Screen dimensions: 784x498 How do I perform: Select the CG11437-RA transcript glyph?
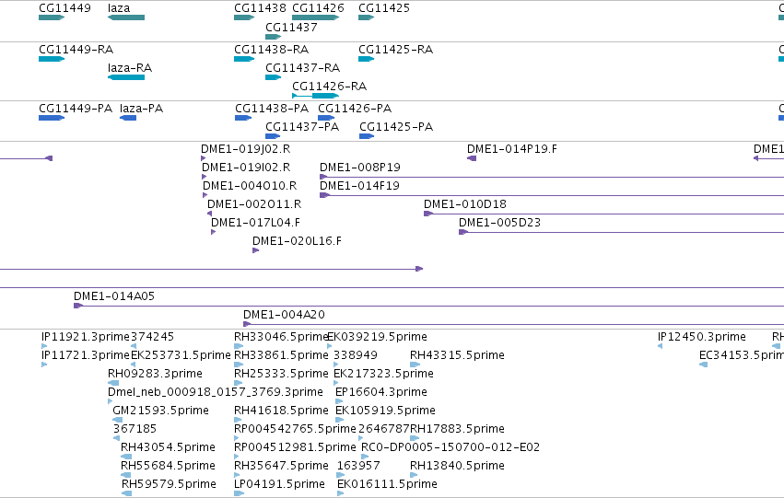point(273,77)
